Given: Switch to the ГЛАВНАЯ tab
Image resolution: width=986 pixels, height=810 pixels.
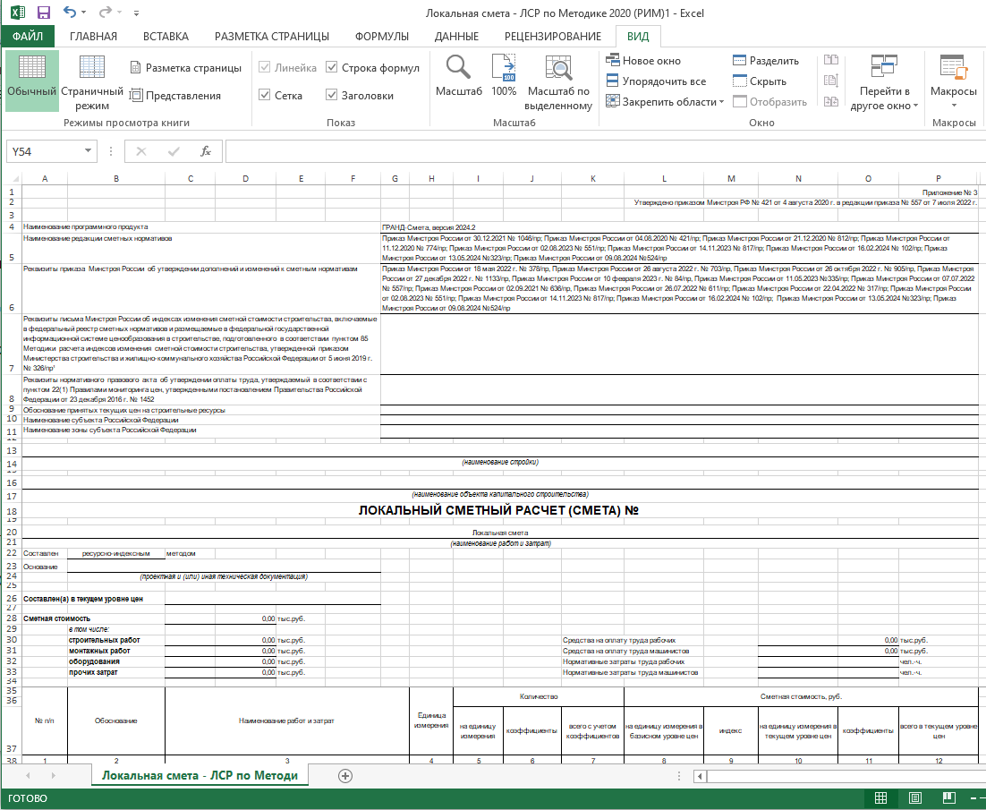Looking at the screenshot, I should [x=93, y=36].
